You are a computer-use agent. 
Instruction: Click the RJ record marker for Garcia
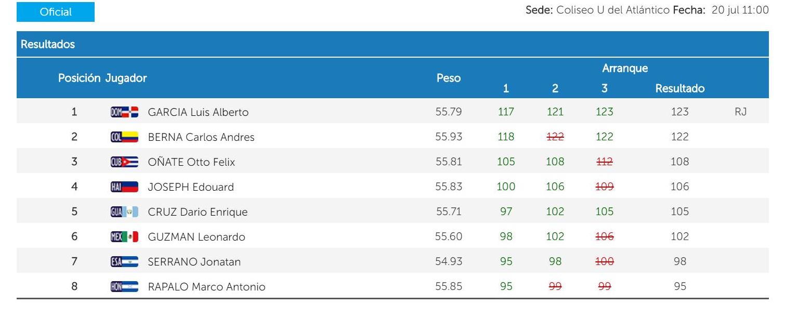click(x=740, y=112)
